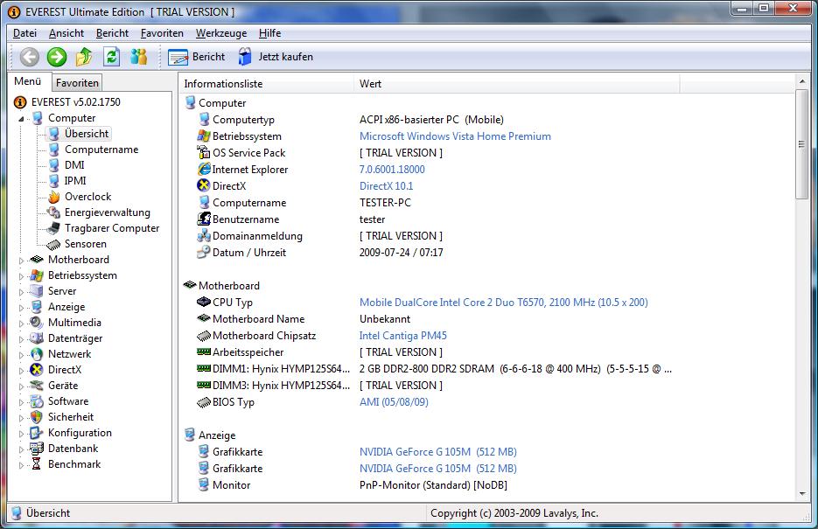Click the Arbeitsspeicher memory icon
The width and height of the screenshot is (818, 529).
click(204, 352)
